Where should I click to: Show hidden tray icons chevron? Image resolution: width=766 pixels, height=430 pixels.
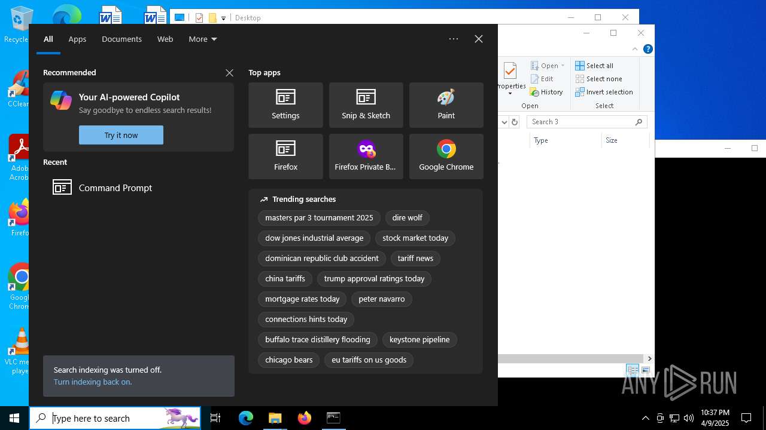click(645, 418)
